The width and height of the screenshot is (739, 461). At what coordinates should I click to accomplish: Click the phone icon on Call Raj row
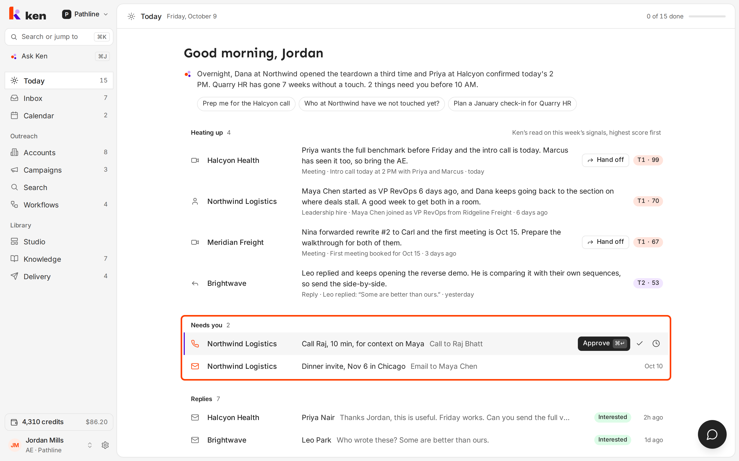[195, 344]
